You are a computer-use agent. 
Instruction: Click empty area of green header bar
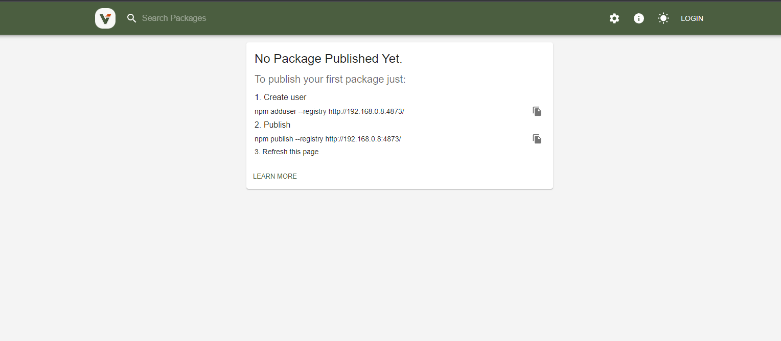point(409,18)
